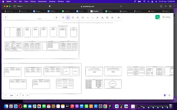
Task: Open the green live collaboration button
Action: point(158,17)
